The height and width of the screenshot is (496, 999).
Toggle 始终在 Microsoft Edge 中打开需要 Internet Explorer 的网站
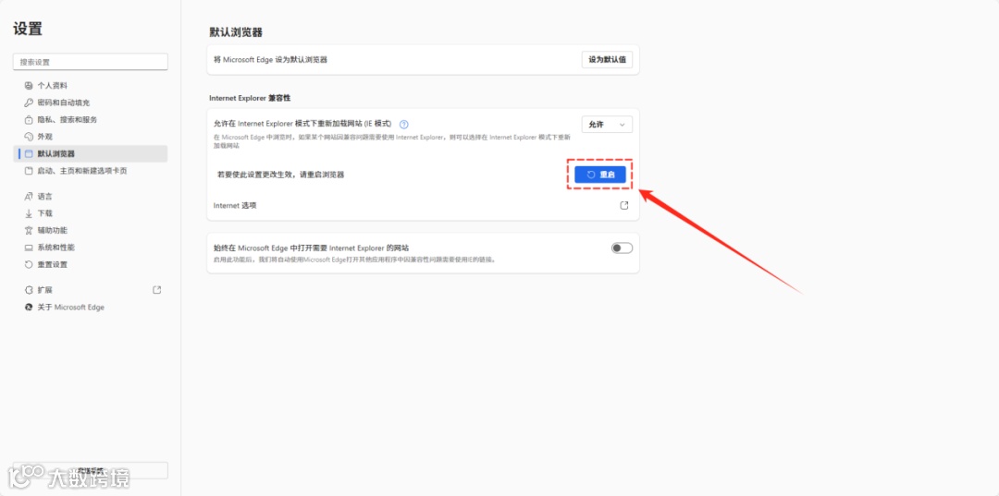coord(622,248)
